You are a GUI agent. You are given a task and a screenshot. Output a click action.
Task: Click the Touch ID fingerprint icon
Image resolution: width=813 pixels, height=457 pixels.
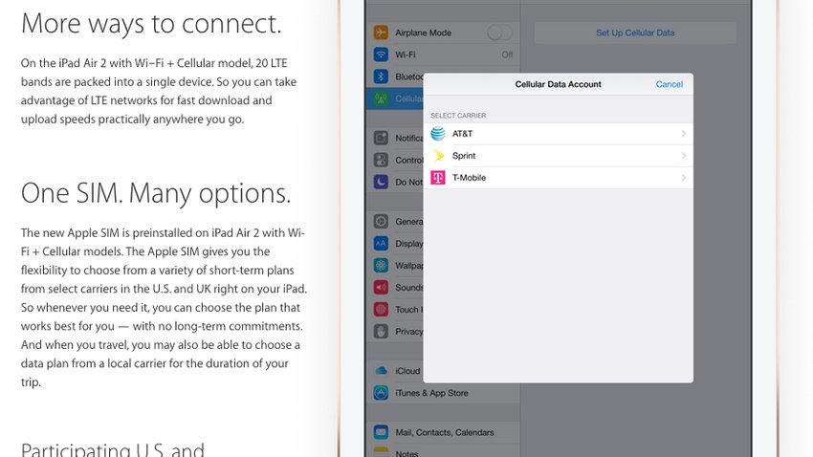click(381, 310)
